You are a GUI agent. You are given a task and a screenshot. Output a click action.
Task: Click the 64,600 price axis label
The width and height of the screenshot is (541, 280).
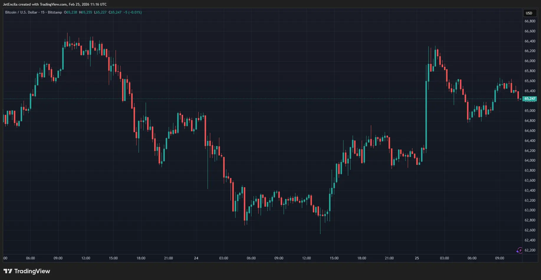530,131
